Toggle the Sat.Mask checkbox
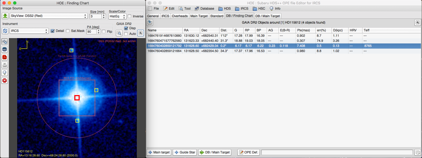The height and width of the screenshot is (158, 422). 68,31
